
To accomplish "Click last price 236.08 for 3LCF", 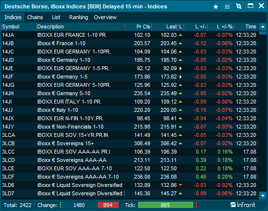I will click(168, 177).
